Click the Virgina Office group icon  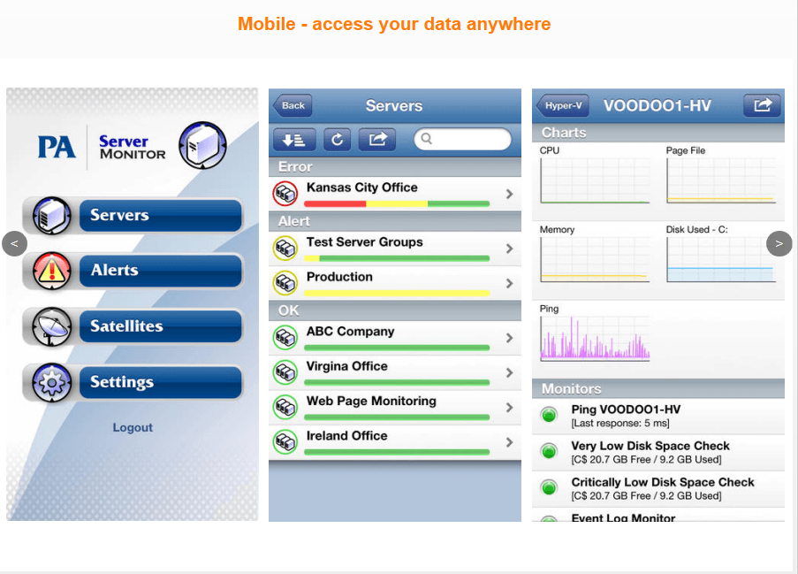pos(285,372)
